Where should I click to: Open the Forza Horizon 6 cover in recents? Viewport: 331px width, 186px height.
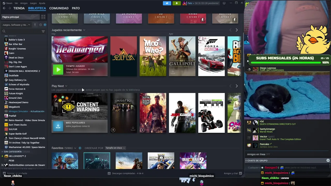[212, 56]
